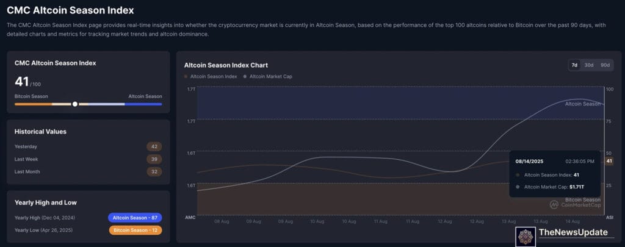Image resolution: width=625 pixels, height=247 pixels.
Task: Click the Last Week value badge showing 39
Action: tap(154, 159)
